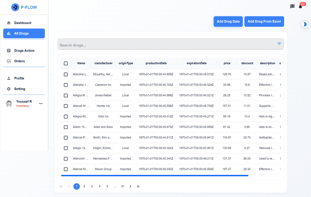
Task: Toggle the select-all header checkbox
Action: point(66,63)
